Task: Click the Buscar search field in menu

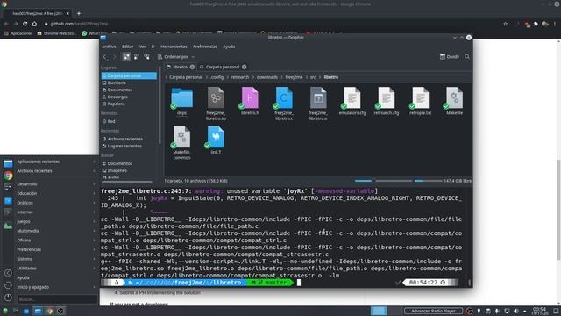Action: coord(57,299)
